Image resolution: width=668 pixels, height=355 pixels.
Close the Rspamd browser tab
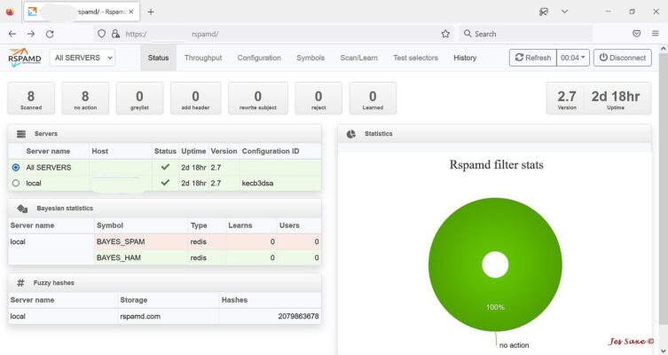131,12
